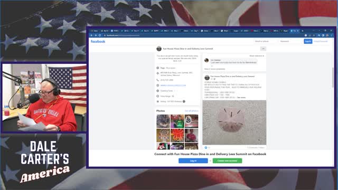Image resolution: width=338 pixels, height=190 pixels.
Task: Click the browser forward arrow
Action: click(x=96, y=35)
